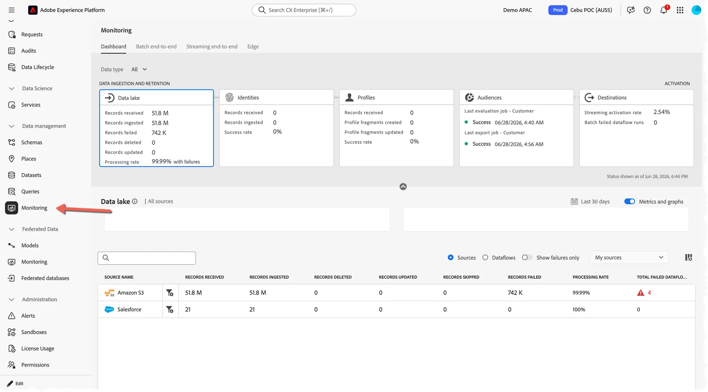Screen dimensions: 708x392
Task: Click the Data lake info icon
Action: [134, 201]
